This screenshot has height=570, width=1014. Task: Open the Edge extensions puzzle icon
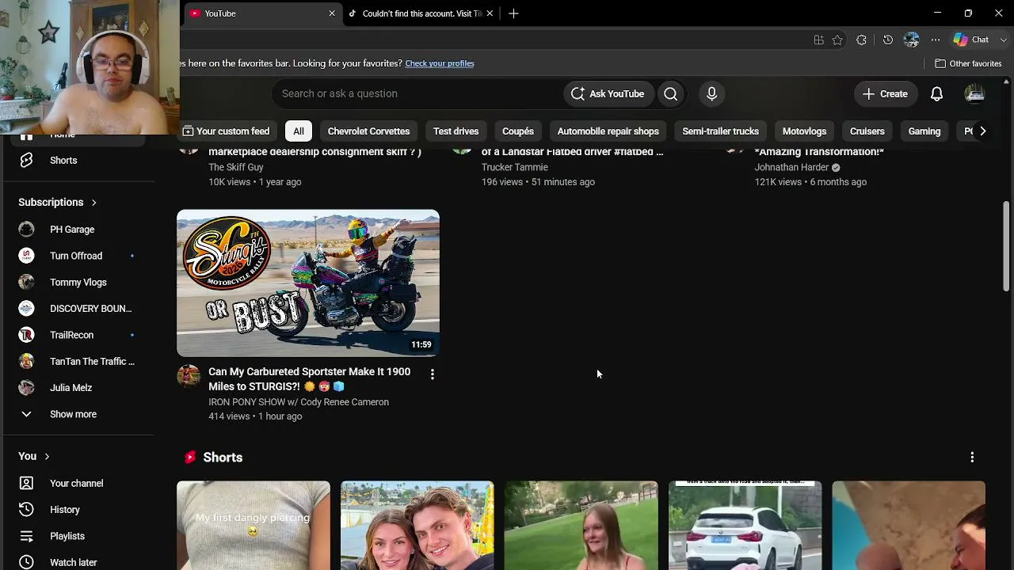pyautogui.click(x=861, y=40)
